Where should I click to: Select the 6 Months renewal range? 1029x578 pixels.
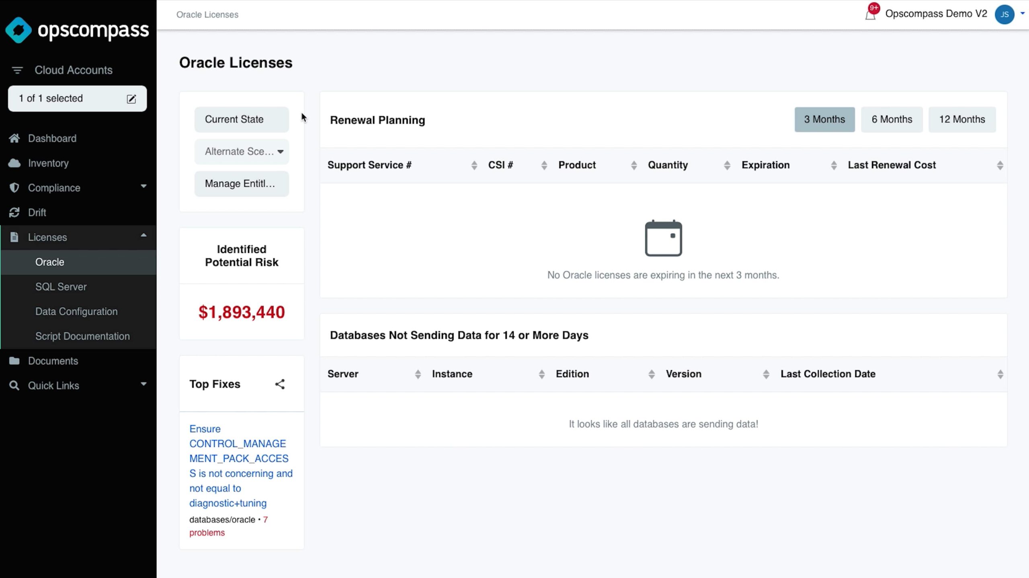click(x=892, y=120)
